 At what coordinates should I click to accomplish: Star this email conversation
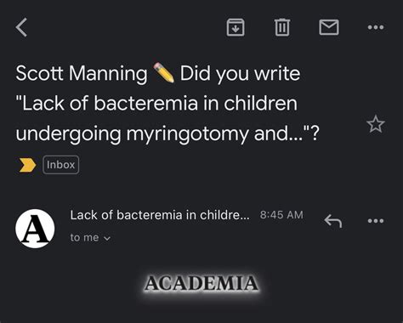[x=376, y=124]
